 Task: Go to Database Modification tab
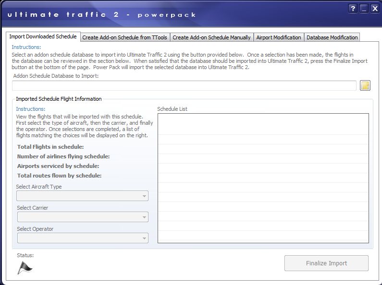(x=332, y=37)
